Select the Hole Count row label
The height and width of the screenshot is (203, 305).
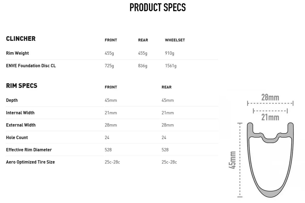tap(17, 137)
